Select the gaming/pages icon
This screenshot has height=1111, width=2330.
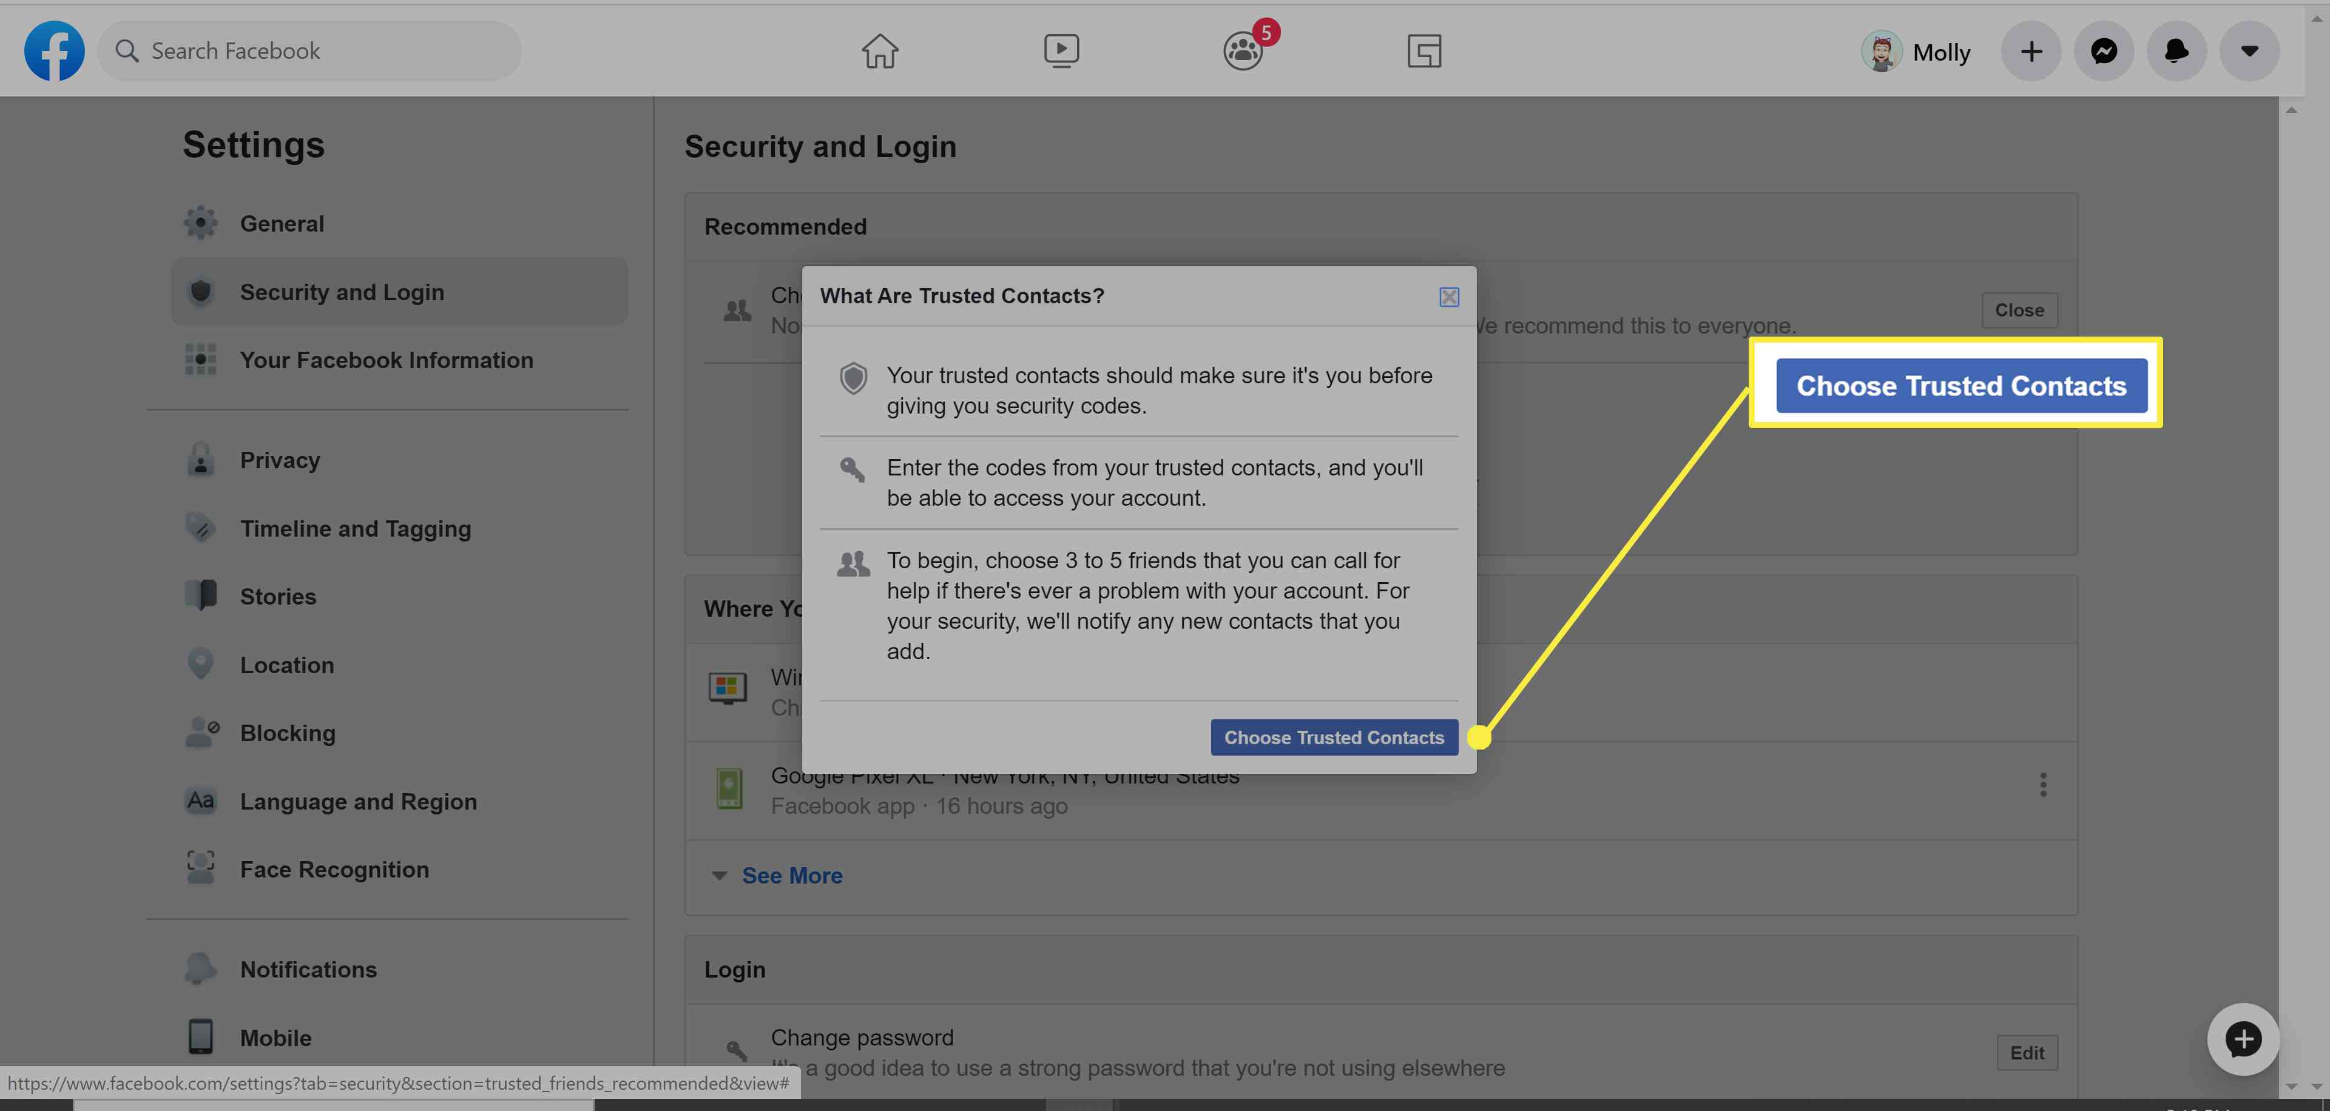(x=1422, y=50)
